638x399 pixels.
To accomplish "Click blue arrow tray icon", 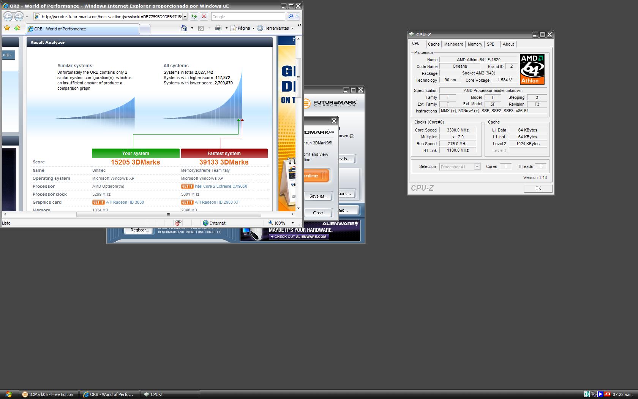I will [x=600, y=394].
